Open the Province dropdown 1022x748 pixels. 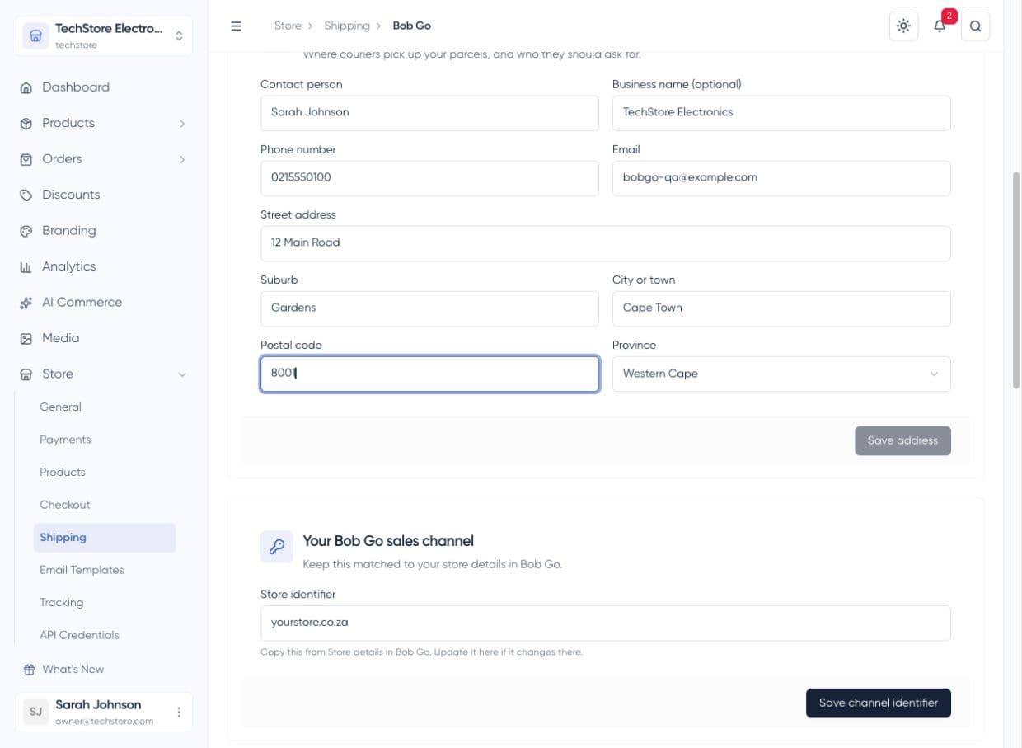pyautogui.click(x=781, y=374)
